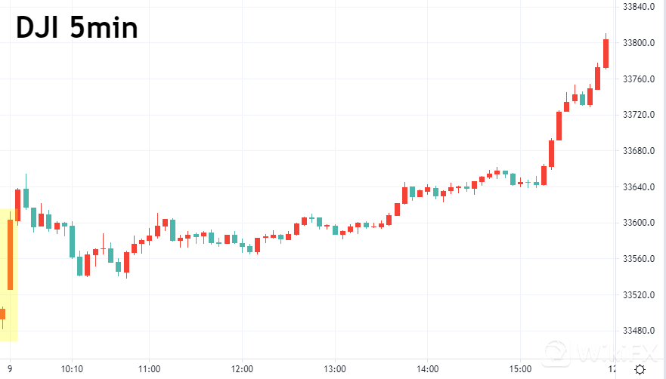The height and width of the screenshot is (379, 666).
Task: Select the 33800.0 price level label
Action: (x=638, y=43)
